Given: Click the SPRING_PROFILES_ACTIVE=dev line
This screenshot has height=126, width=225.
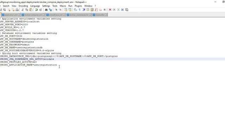Looking at the screenshot, I should pos(18,62).
